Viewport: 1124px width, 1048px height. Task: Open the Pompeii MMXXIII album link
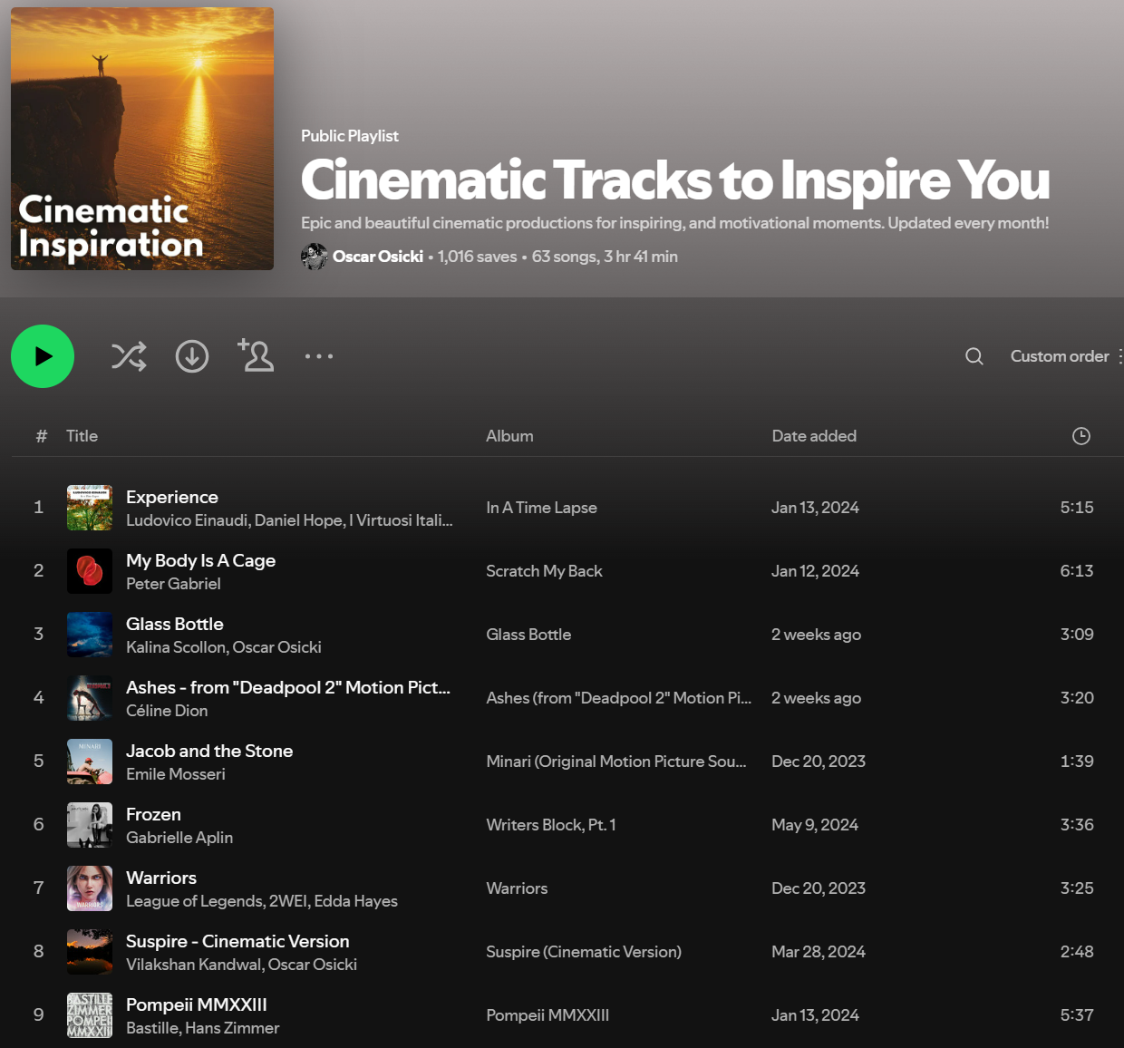point(547,1015)
